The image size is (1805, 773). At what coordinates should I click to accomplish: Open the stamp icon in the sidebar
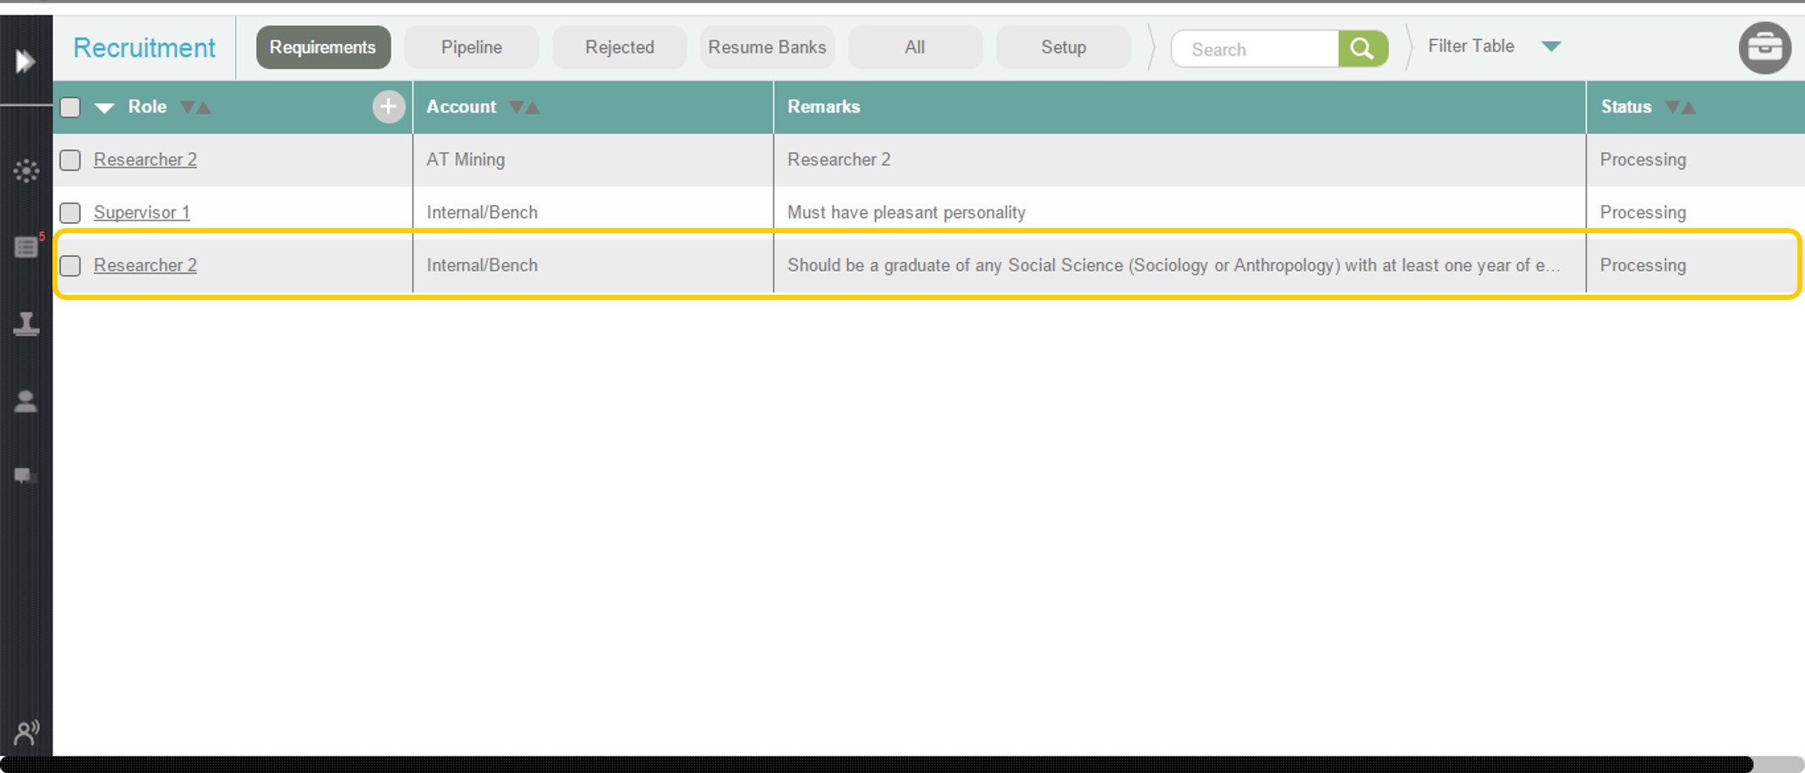(26, 324)
